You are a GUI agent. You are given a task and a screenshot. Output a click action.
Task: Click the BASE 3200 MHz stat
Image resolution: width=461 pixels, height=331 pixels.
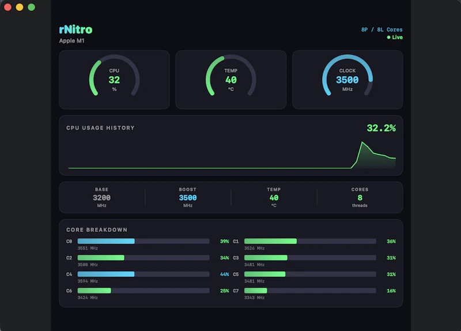point(102,197)
